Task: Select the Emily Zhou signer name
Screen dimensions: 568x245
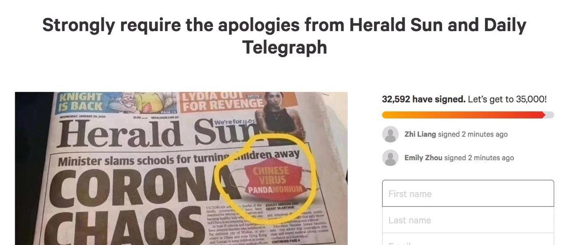Action: (423, 158)
